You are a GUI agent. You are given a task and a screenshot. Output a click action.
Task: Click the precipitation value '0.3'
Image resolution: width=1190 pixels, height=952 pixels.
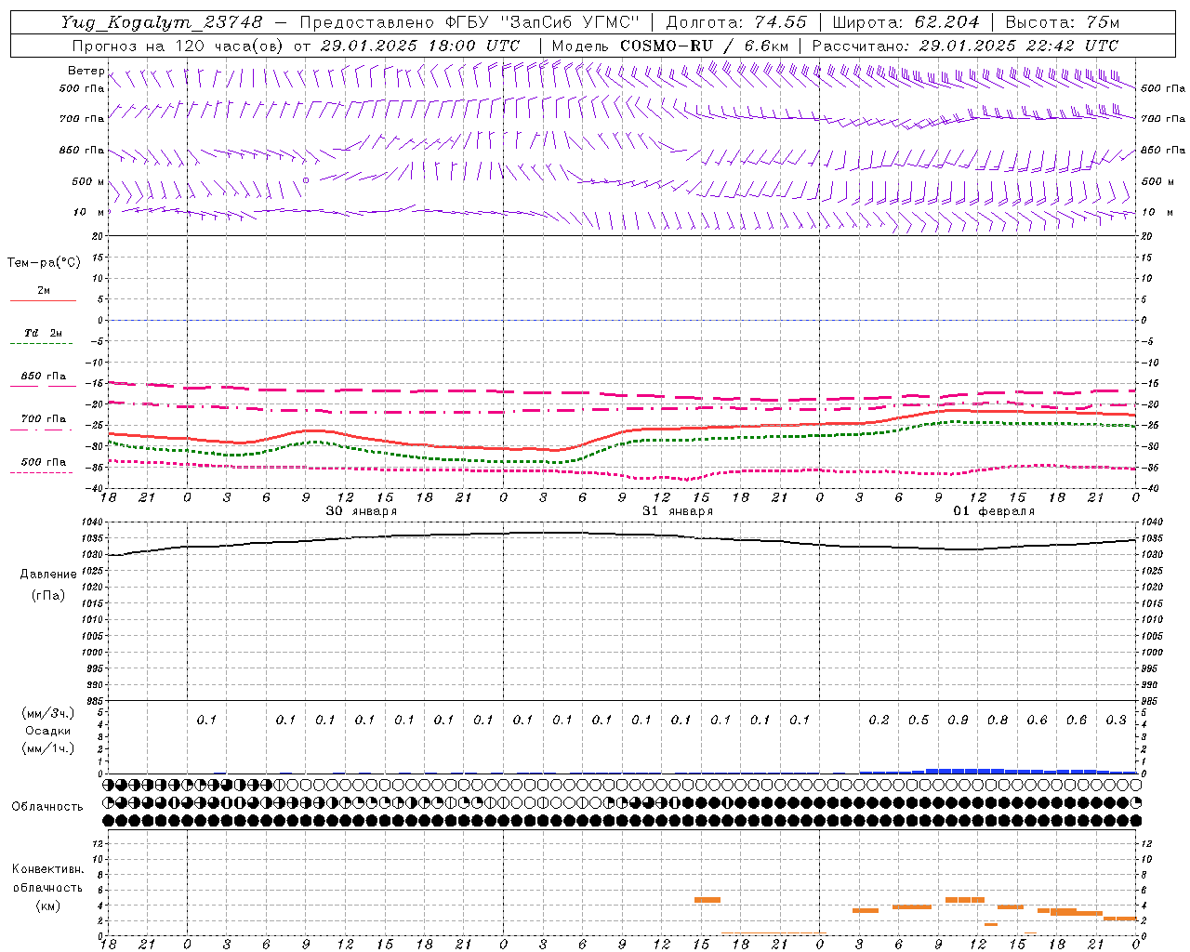point(1117,721)
